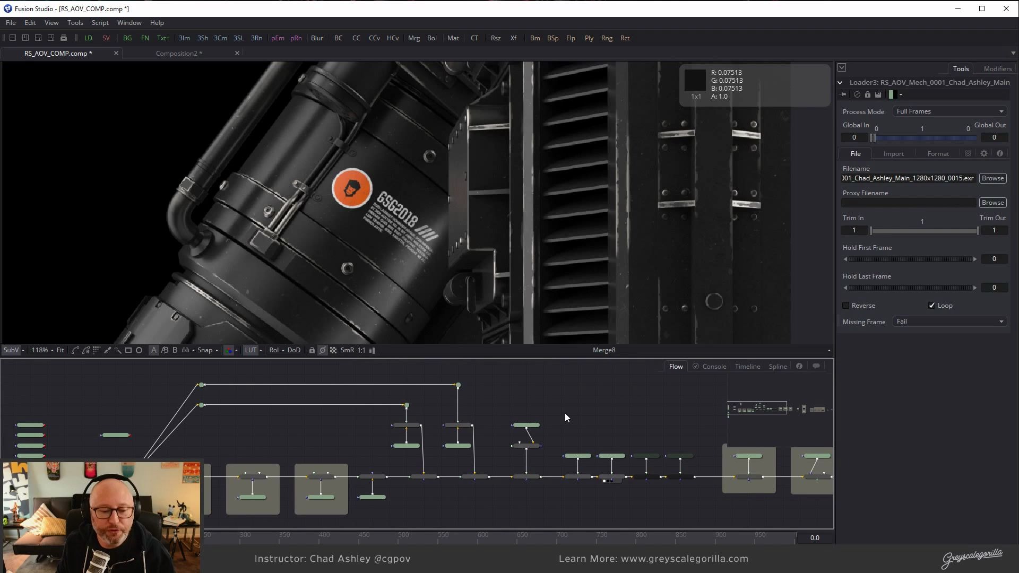Click the wand icon in viewer toolbar
Viewport: 1019px width, 573px height.
(x=118, y=350)
